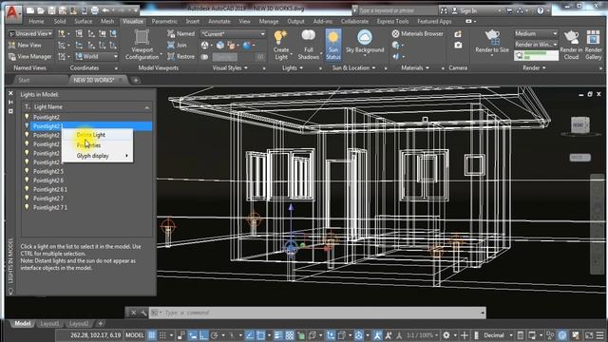Click the Join viewports icon
Screen dimensions: 608x342
click(177, 45)
